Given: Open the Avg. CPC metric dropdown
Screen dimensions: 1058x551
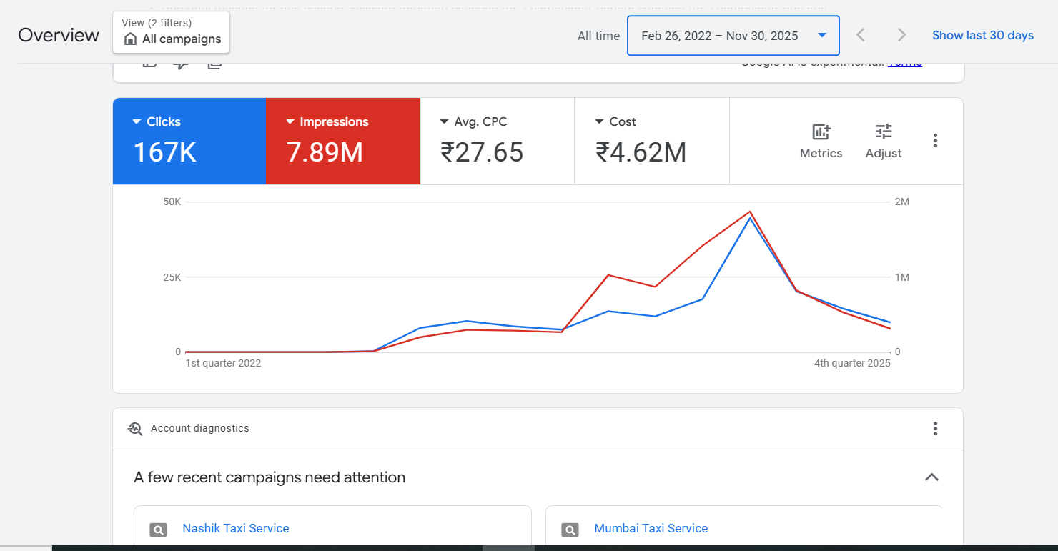Looking at the screenshot, I should click(445, 122).
